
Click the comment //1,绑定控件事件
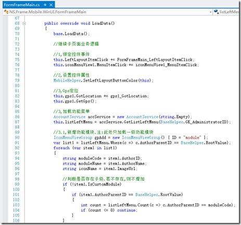(x=71, y=54)
